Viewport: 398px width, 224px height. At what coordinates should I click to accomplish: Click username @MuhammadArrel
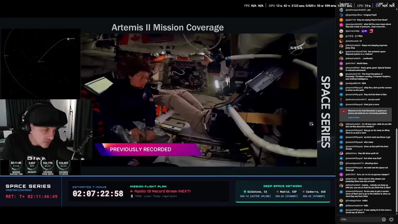(354, 206)
